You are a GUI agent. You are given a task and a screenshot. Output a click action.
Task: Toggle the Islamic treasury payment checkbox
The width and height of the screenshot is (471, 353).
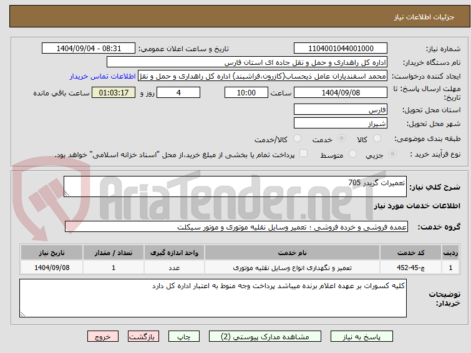pos(304,153)
